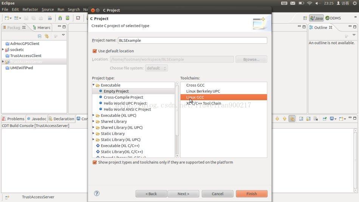
Task: Click the Back button
Action: click(151, 194)
